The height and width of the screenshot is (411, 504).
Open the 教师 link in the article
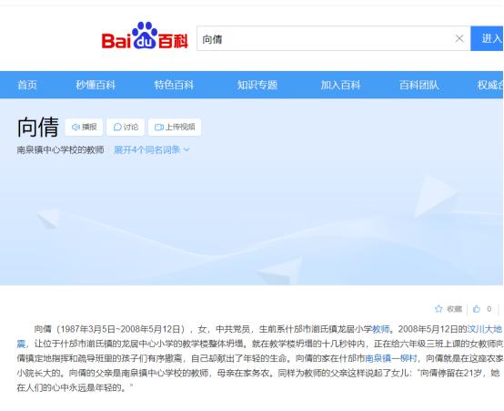(x=380, y=329)
